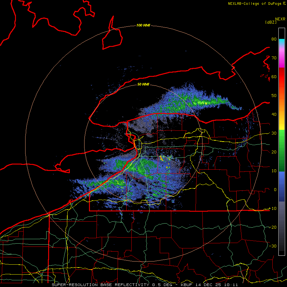Click the -10 tick label on the color scale
The height and width of the screenshot is (287, 287).
click(x=273, y=209)
